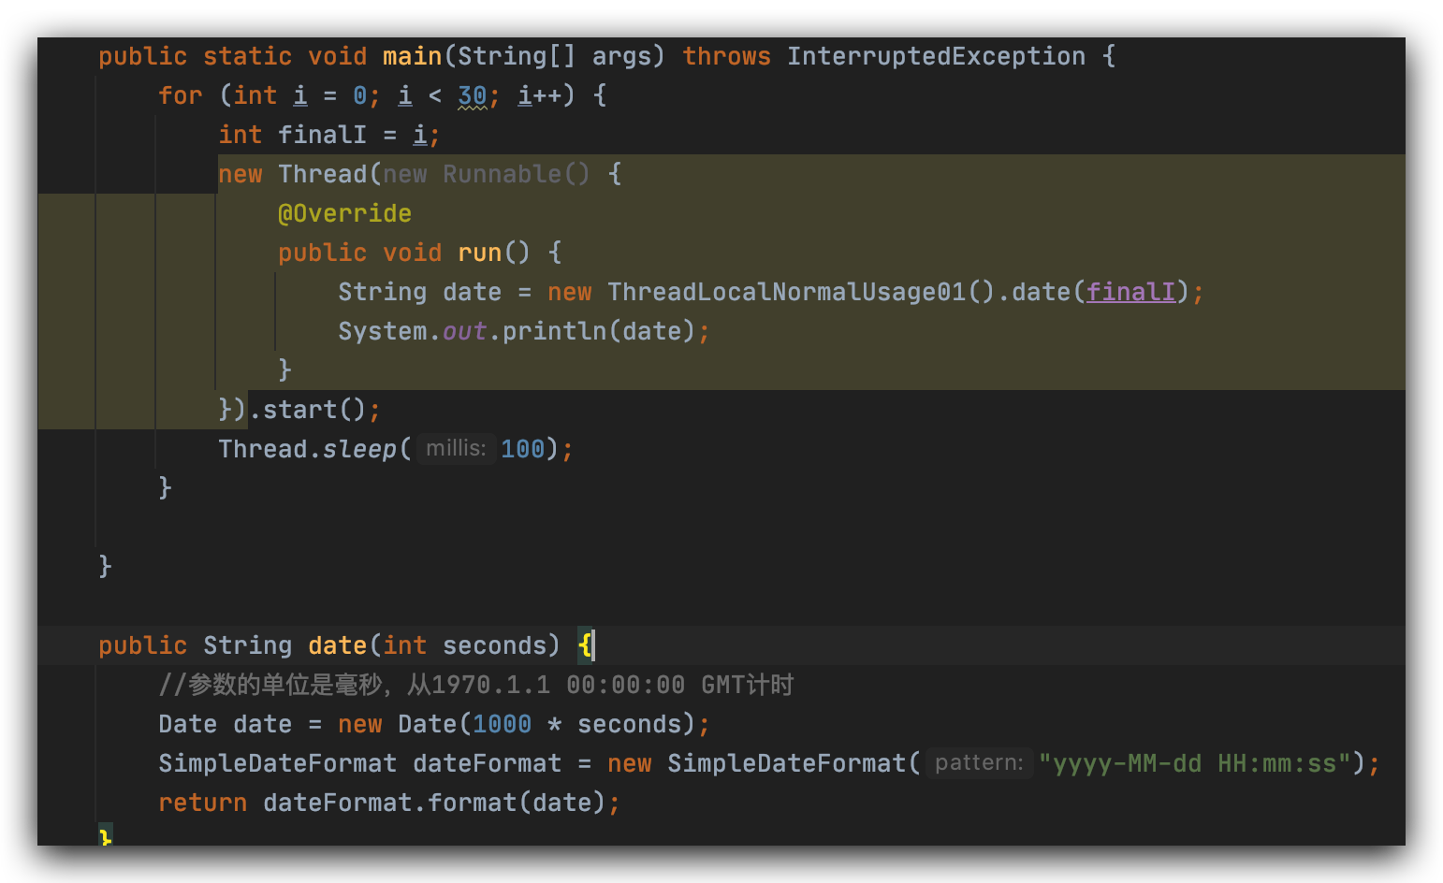Image resolution: width=1443 pixels, height=883 pixels.
Task: Click the InterruptedException type in the throws clause
Action: (936, 56)
